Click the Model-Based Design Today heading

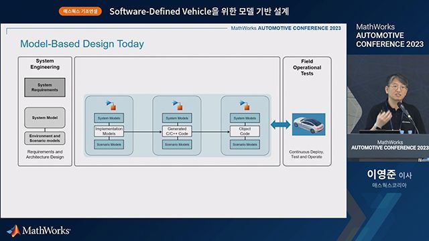[82, 44]
